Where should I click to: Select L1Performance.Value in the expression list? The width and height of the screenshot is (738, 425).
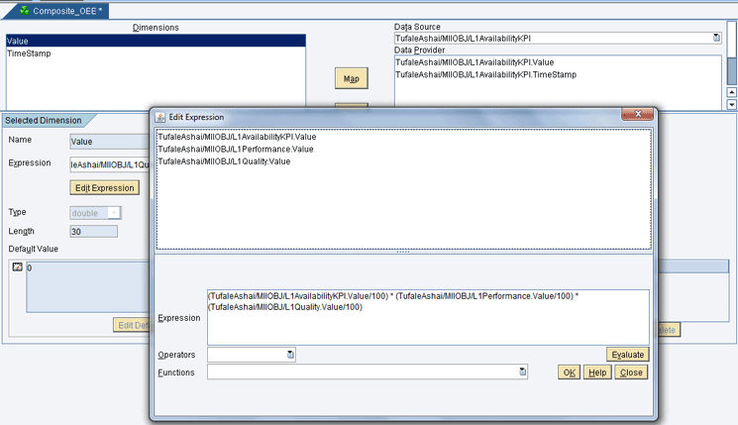point(235,149)
